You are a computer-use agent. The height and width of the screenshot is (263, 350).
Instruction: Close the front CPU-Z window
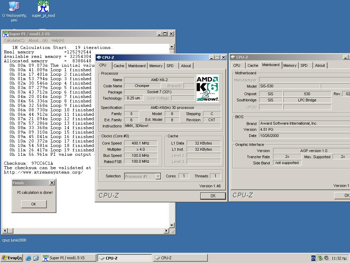pos(223,58)
